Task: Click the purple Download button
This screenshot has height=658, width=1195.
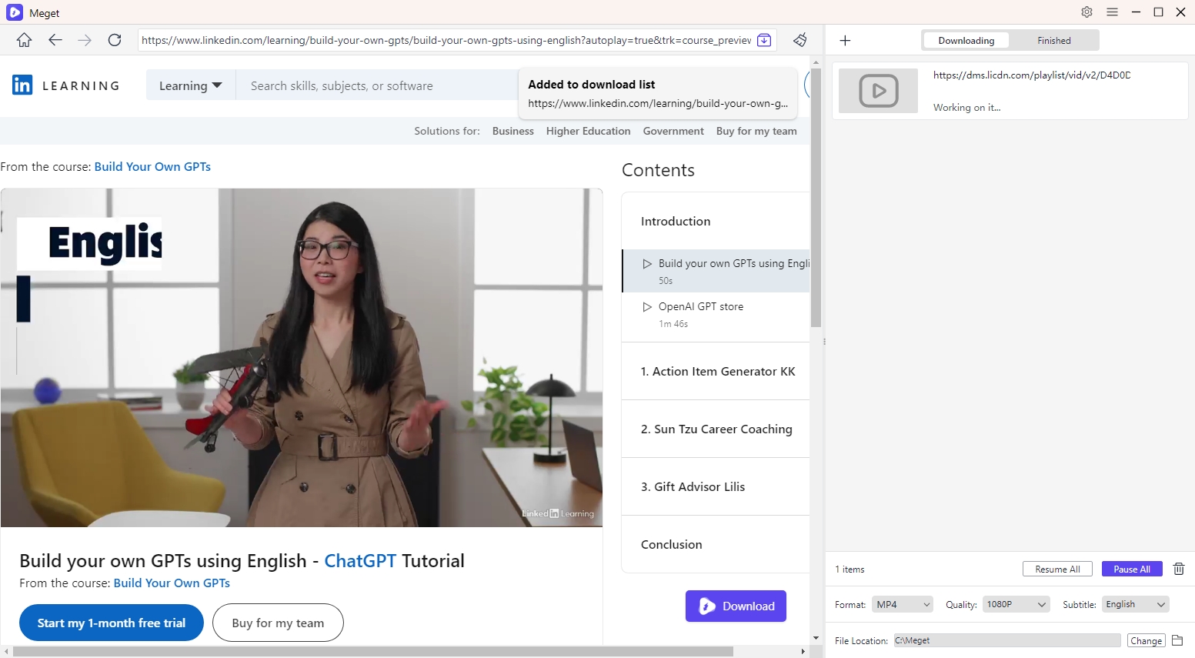Action: [x=736, y=606]
